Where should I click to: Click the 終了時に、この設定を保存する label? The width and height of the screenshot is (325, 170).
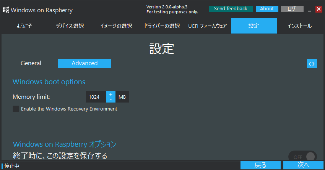60,156
